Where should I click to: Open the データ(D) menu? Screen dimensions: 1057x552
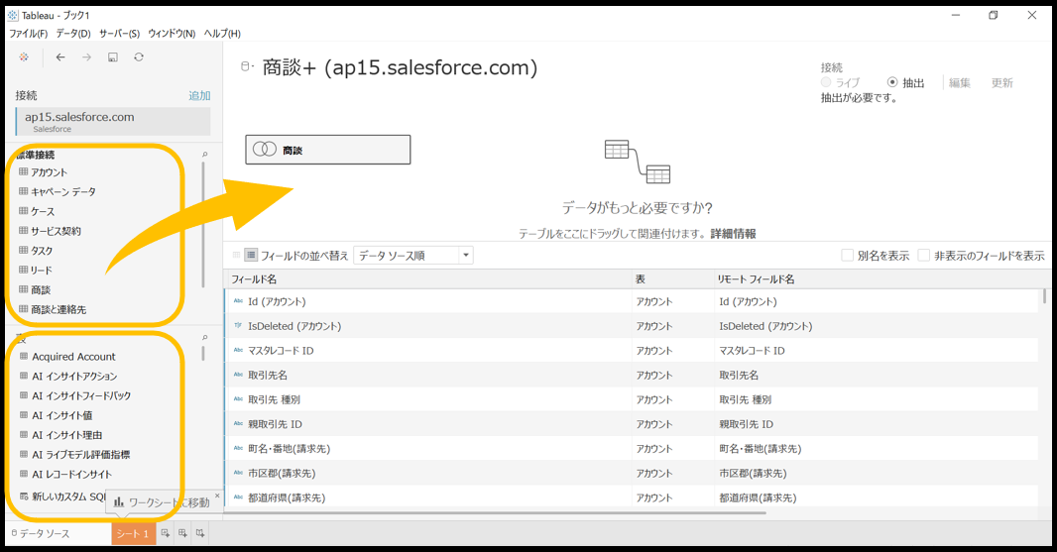click(72, 33)
